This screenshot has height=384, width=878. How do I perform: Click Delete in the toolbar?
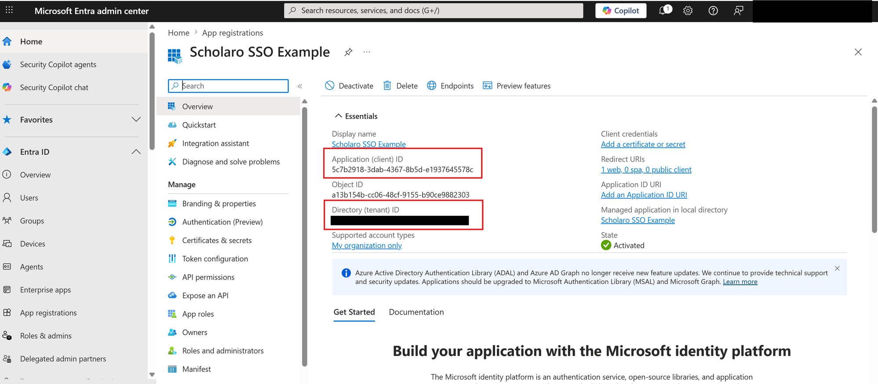(x=400, y=86)
